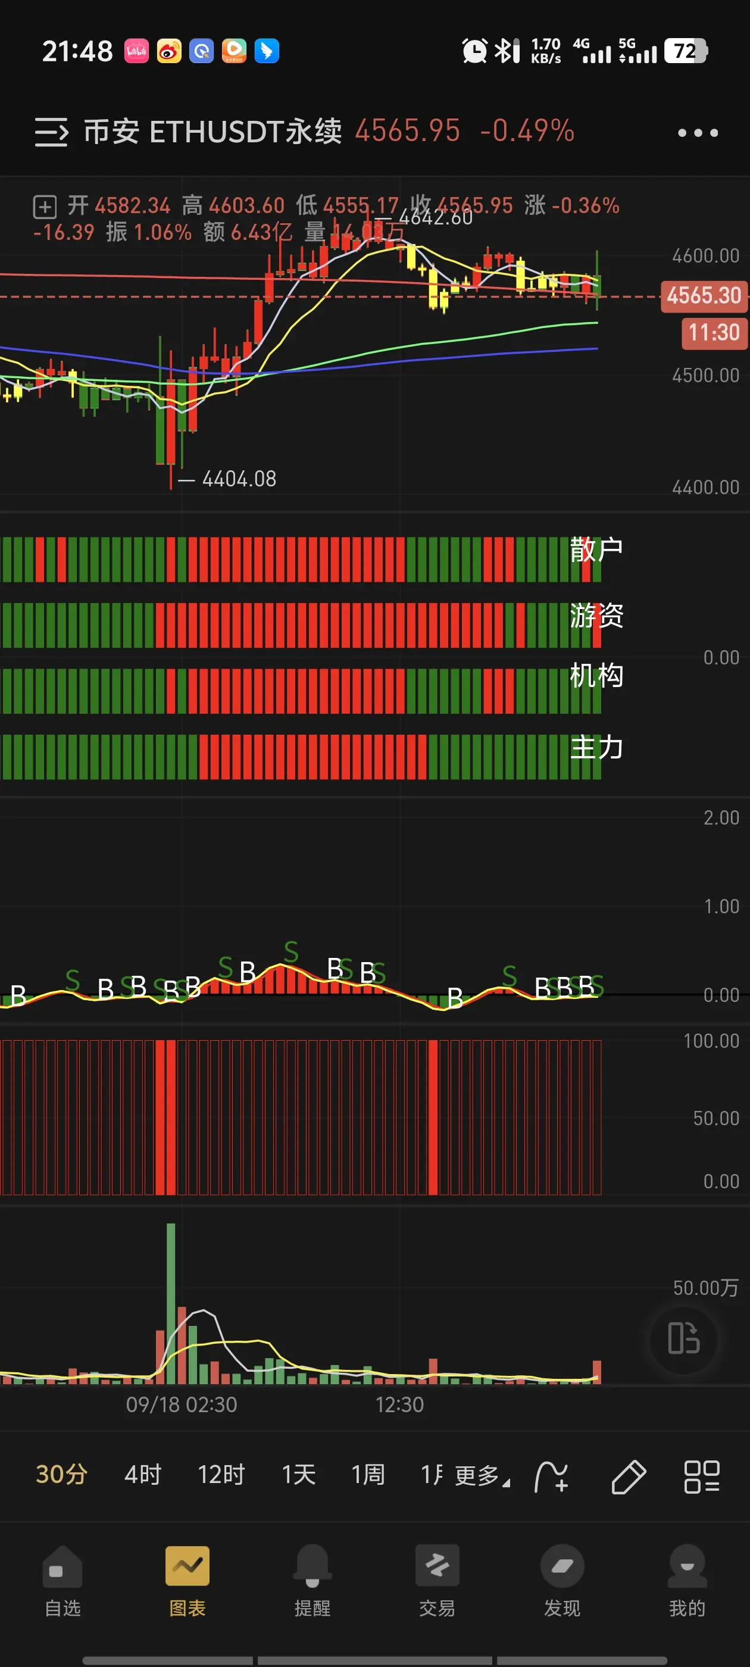Open the 提醒 alerts tab

(x=312, y=1581)
